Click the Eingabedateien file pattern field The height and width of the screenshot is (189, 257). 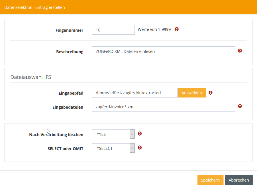(163, 107)
